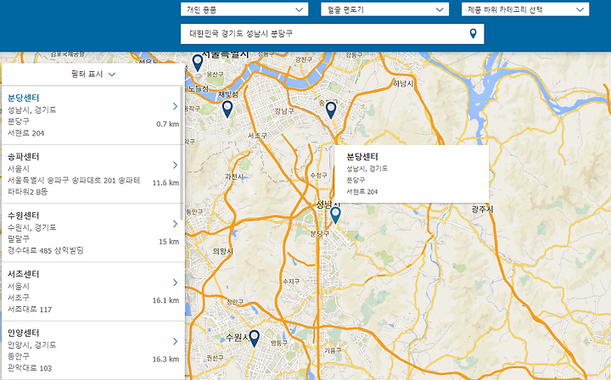611x380 pixels.
Task: Select the map marker near 수원시
Action: [254, 338]
